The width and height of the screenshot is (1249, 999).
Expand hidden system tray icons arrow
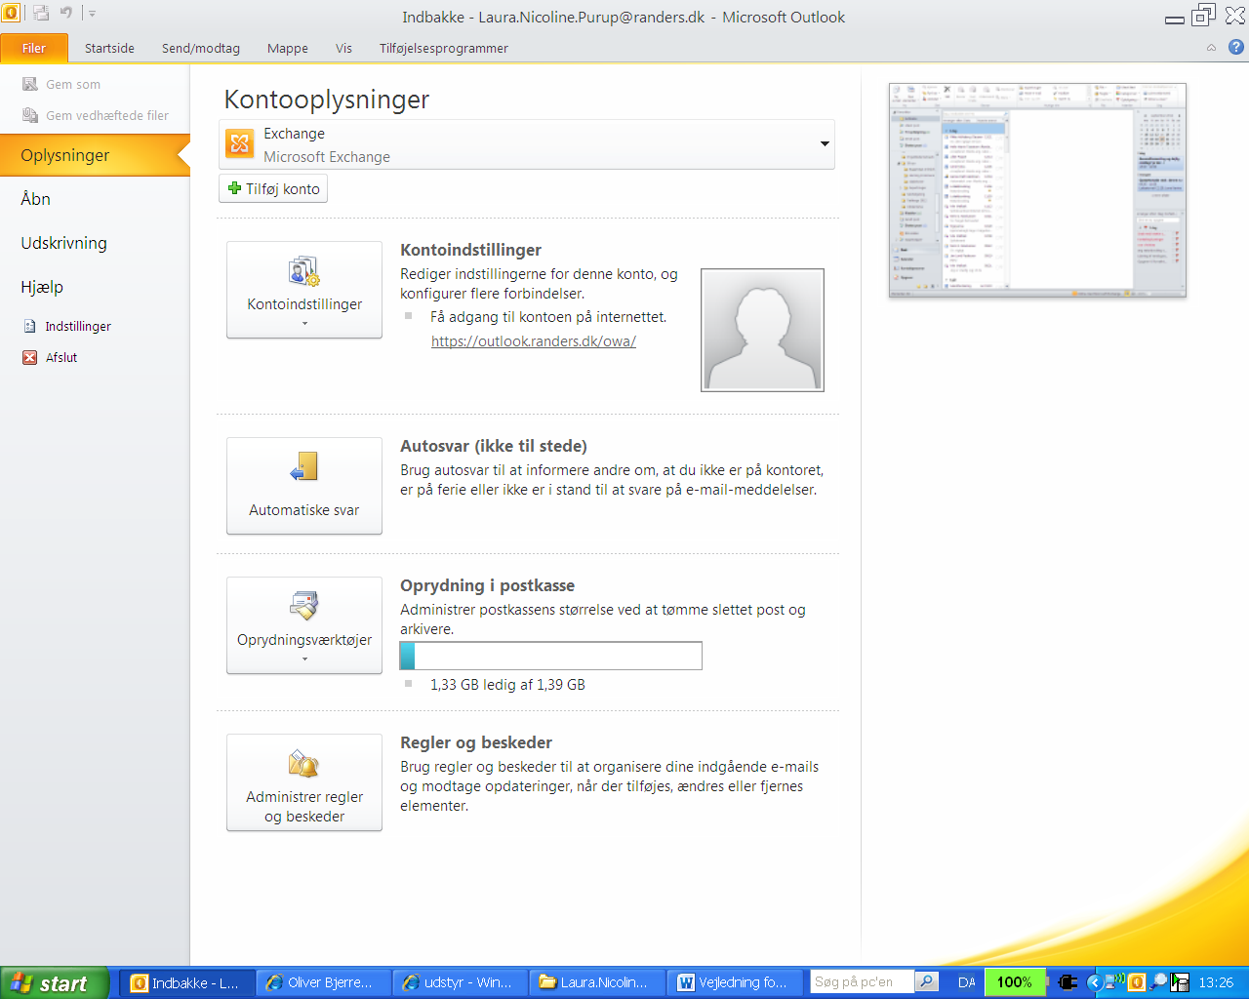(1094, 982)
